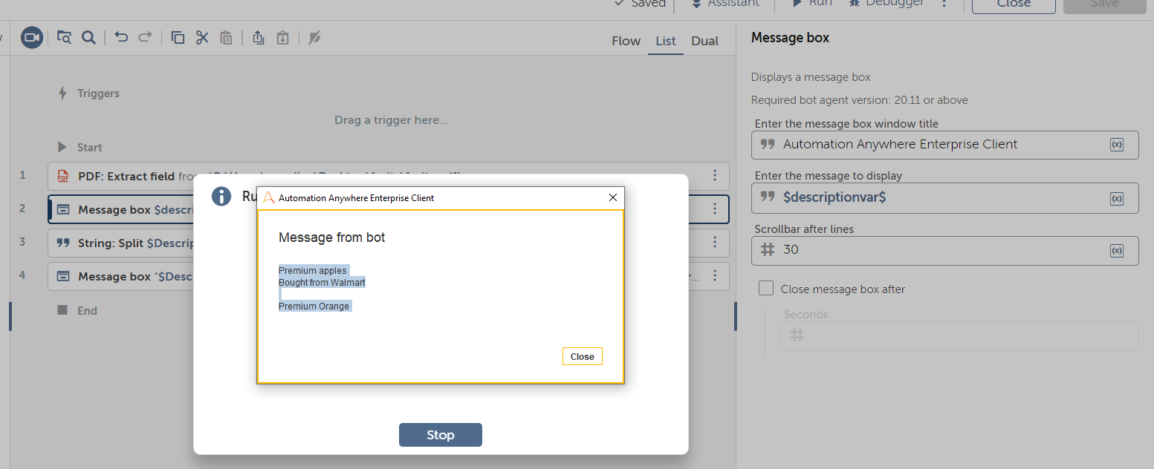Screen dimensions: 1154x469
Task: Click the Seconds input field
Action: coord(959,336)
